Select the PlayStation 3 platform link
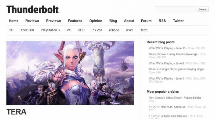The height and width of the screenshot is (119, 215). [x=50, y=30]
